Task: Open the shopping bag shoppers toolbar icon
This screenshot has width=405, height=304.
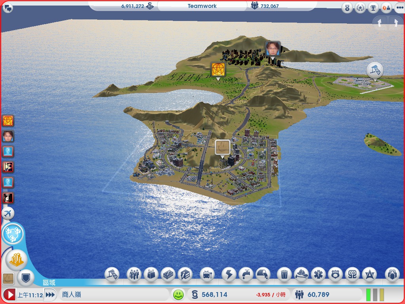Action: (x=151, y=274)
